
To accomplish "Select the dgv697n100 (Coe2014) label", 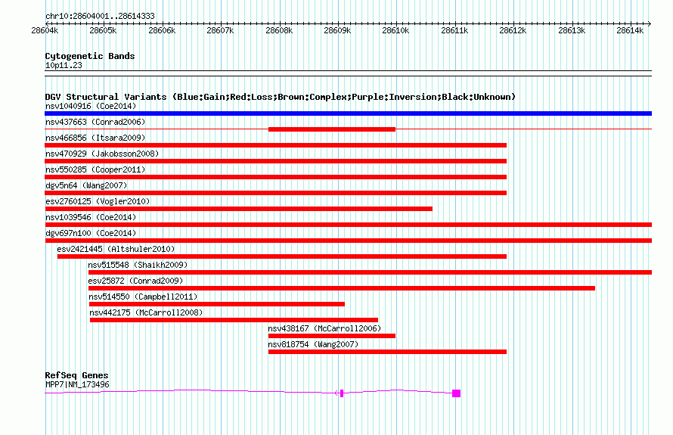I will pyautogui.click(x=91, y=233).
